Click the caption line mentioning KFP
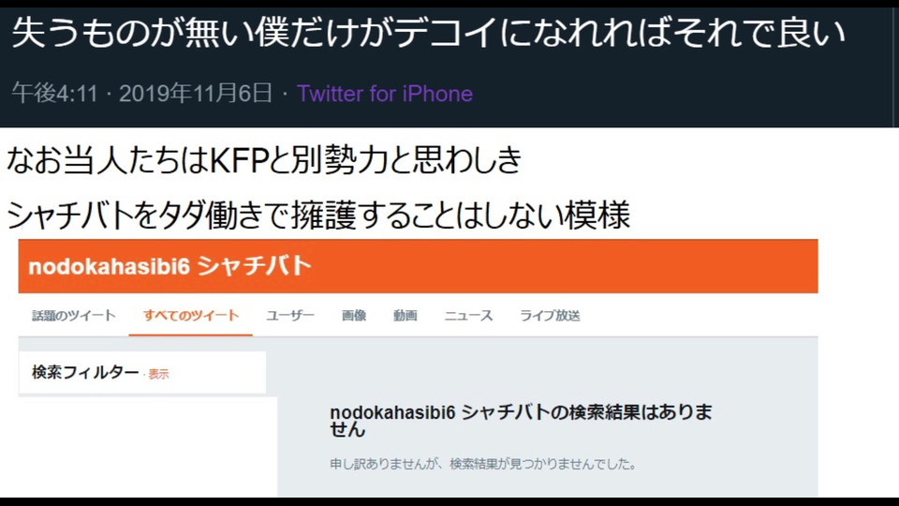This screenshot has height=506, width=899. pos(264,159)
